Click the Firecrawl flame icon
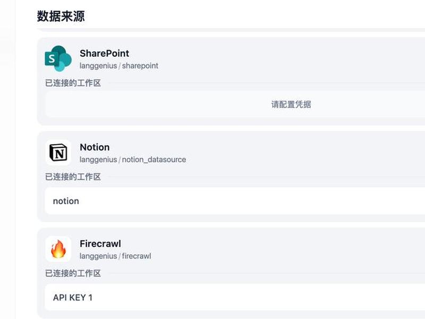The image size is (425, 319). pos(58,249)
